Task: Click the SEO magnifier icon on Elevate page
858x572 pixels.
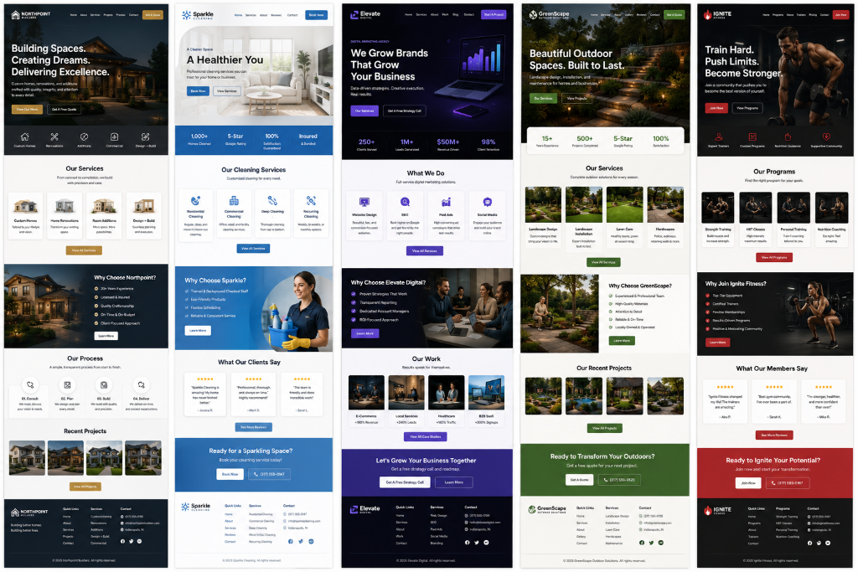Action: [x=405, y=203]
